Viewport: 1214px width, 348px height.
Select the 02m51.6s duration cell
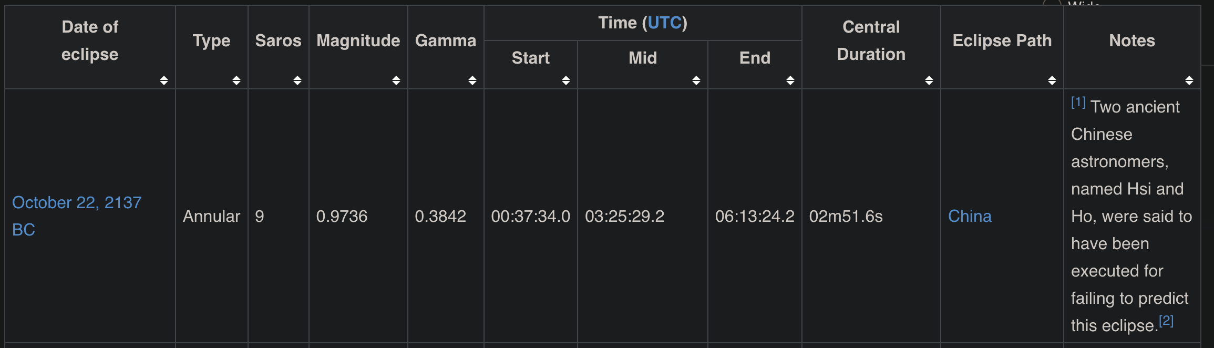point(871,216)
